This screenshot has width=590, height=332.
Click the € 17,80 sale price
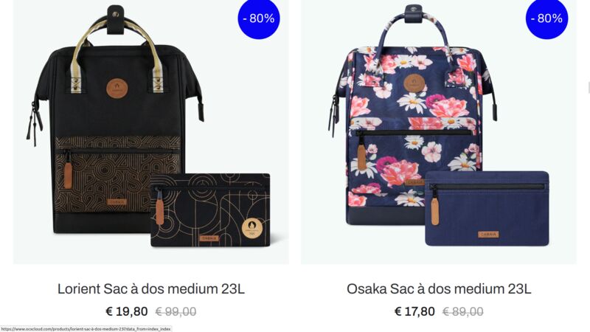click(414, 311)
